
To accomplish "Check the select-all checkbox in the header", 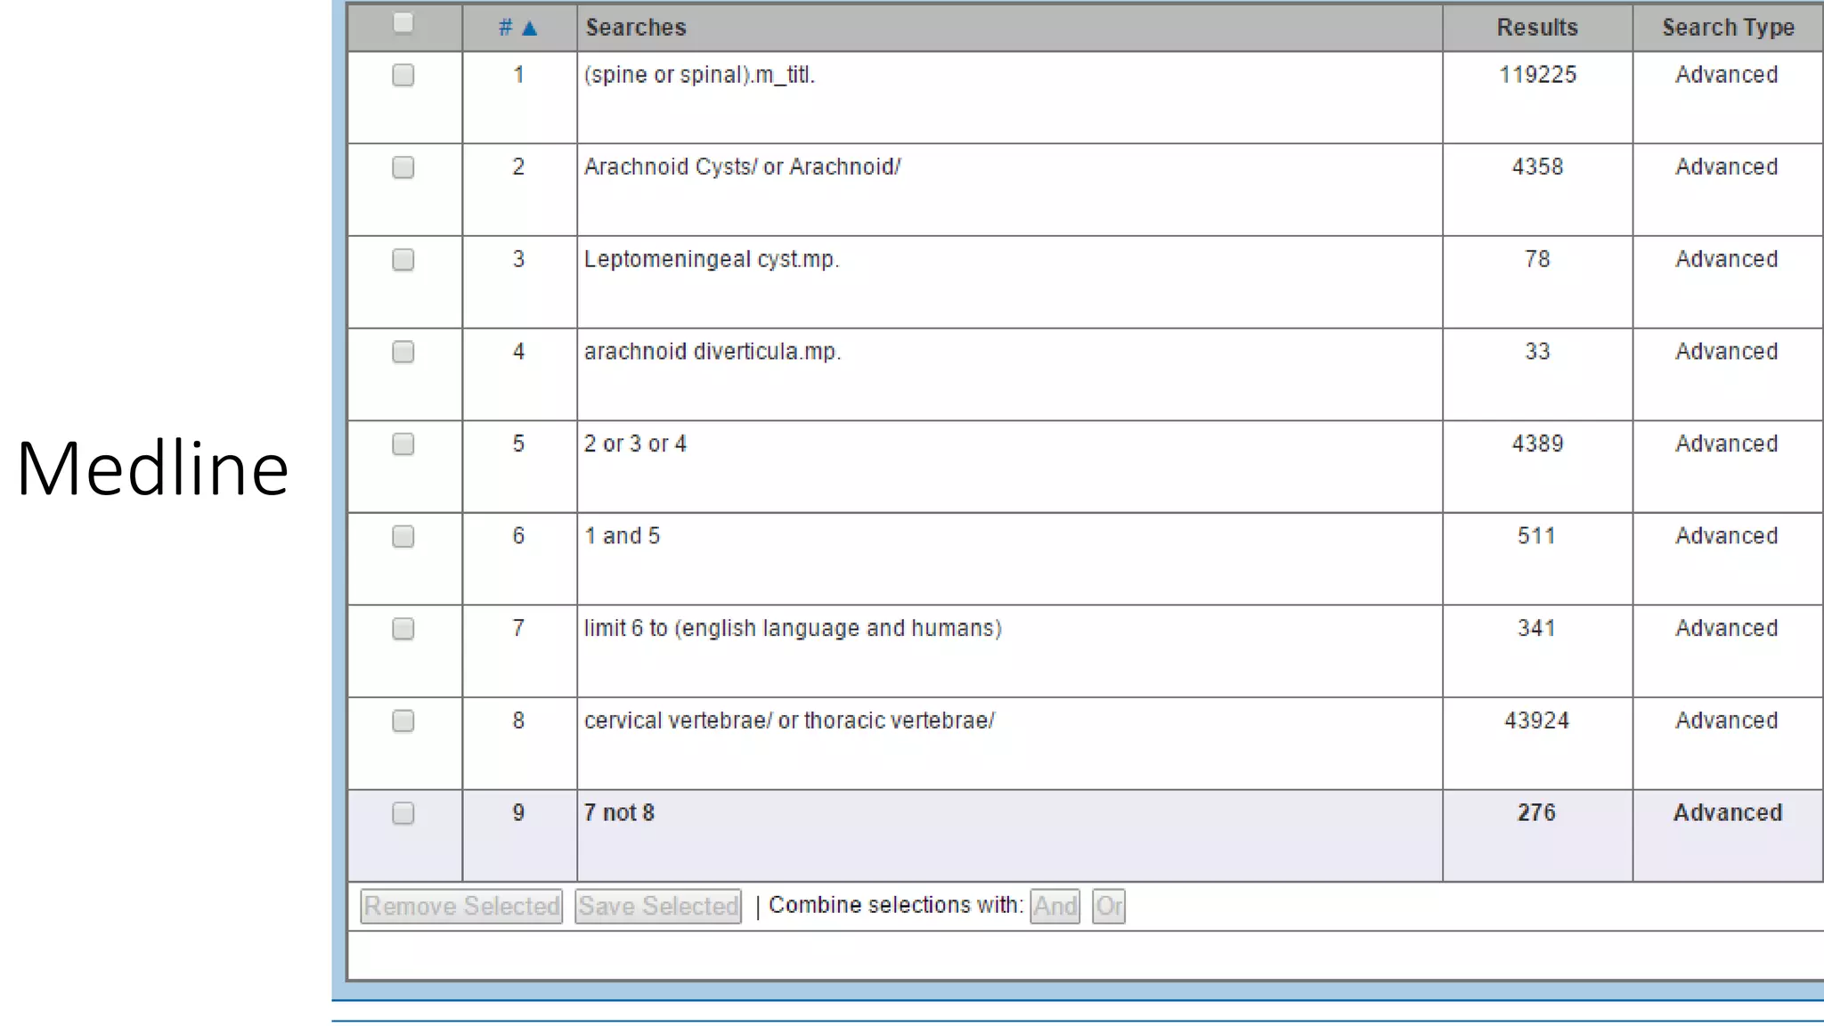I will (403, 22).
